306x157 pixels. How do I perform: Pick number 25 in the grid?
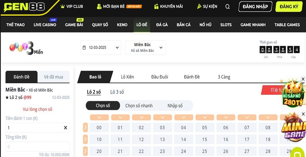(x=205, y=151)
